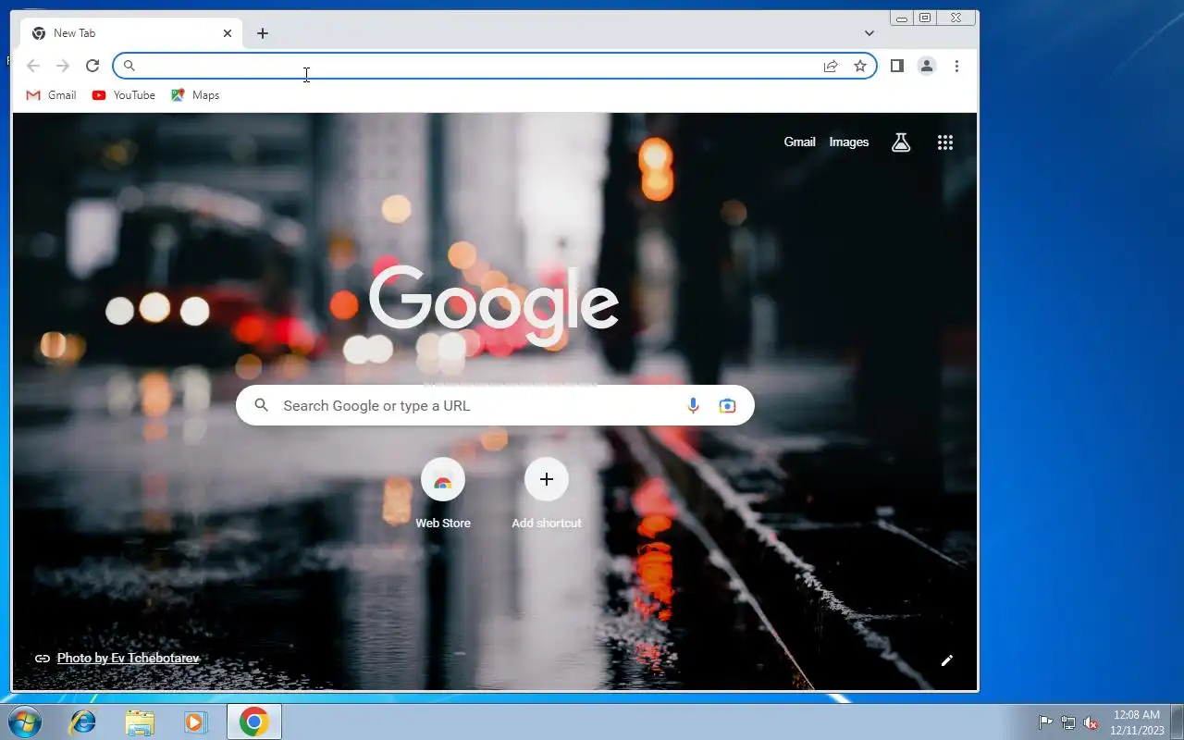Search by image with the camera icon
The image size is (1184, 740).
[728, 405]
